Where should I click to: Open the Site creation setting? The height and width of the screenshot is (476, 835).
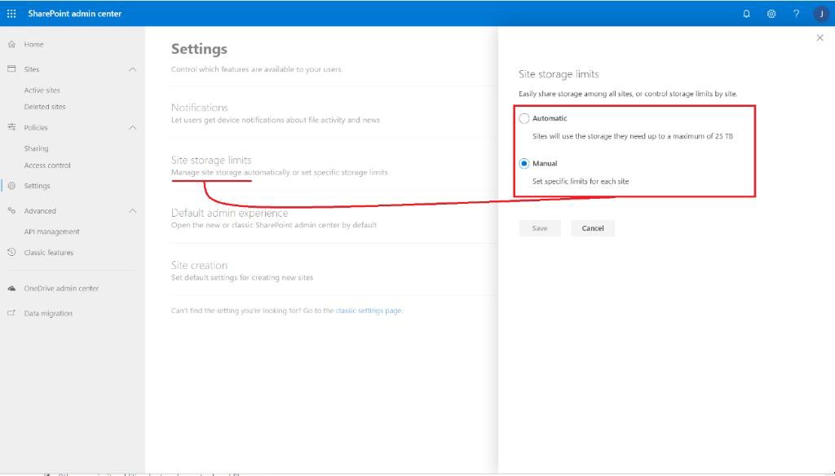coord(199,265)
